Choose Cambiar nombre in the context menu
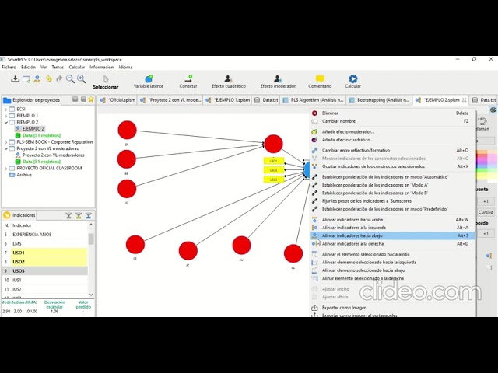The width and height of the screenshot is (498, 373). (392, 121)
